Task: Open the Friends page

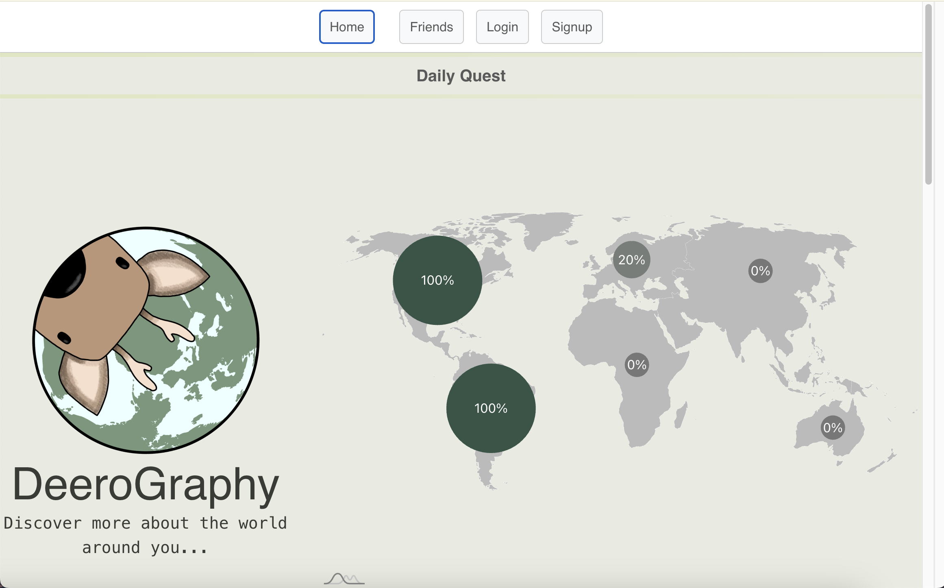Action: click(x=431, y=27)
